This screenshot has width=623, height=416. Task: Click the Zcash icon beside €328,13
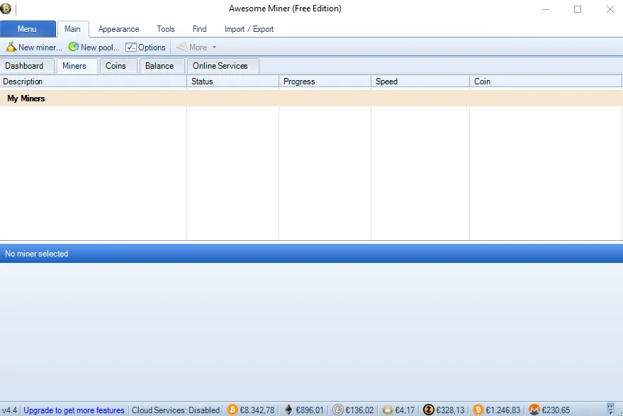(x=429, y=410)
